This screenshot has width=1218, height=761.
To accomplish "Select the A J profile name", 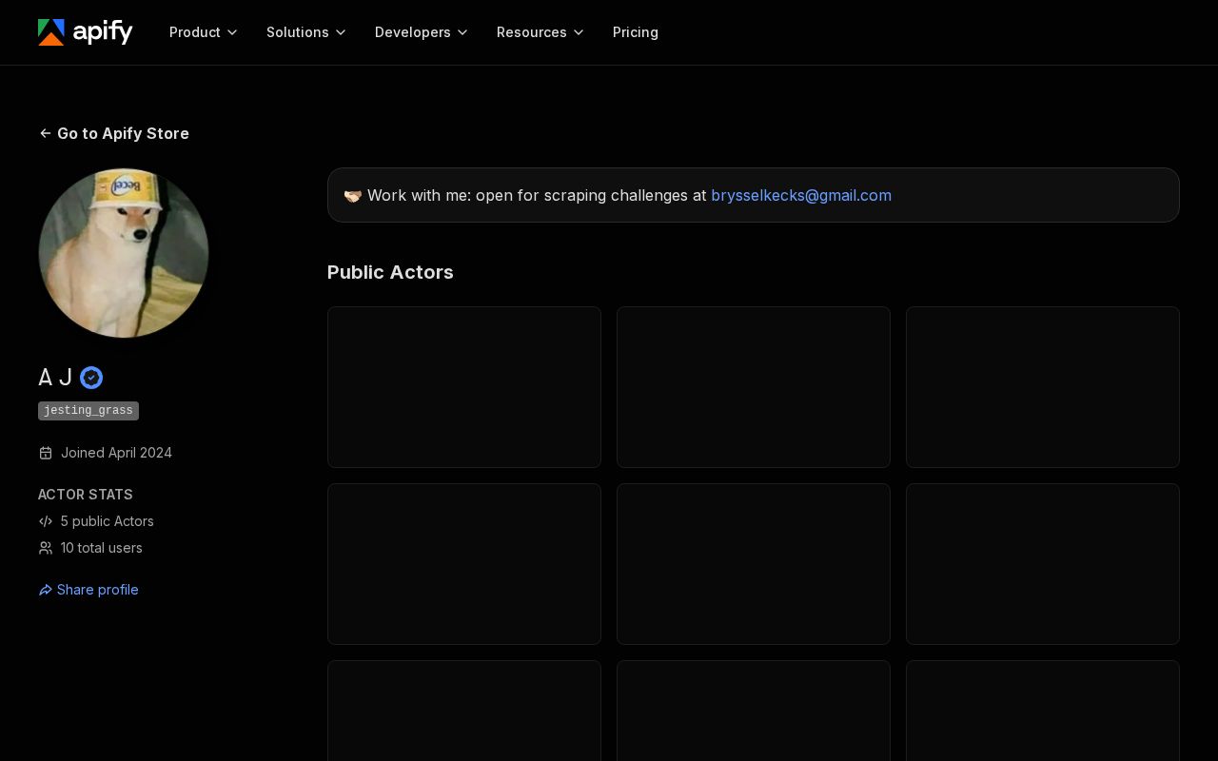I will click(55, 378).
